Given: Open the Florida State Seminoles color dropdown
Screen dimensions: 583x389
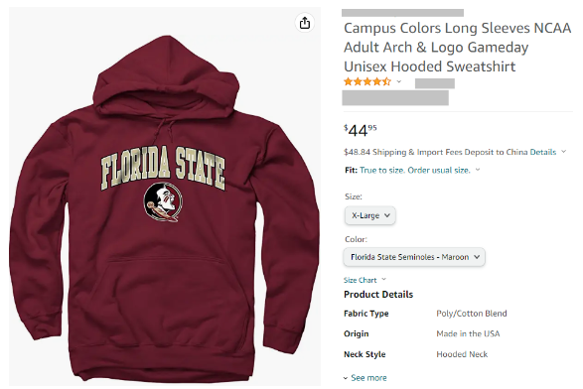Looking at the screenshot, I should [x=414, y=257].
